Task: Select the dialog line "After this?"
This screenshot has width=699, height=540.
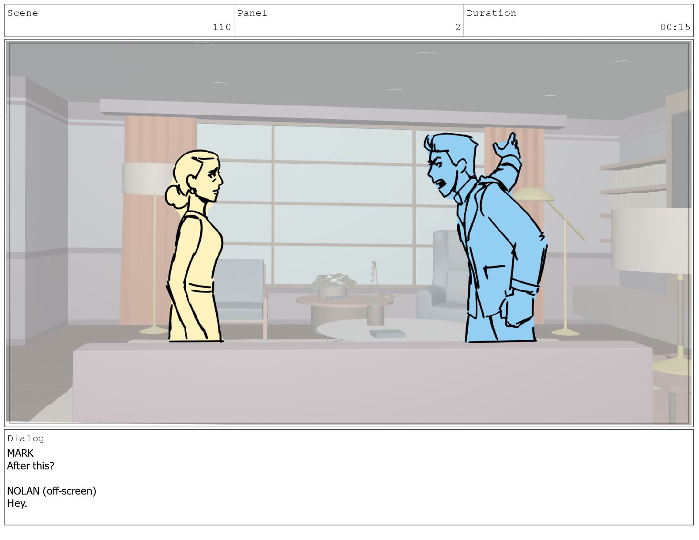Action: pyautogui.click(x=30, y=466)
